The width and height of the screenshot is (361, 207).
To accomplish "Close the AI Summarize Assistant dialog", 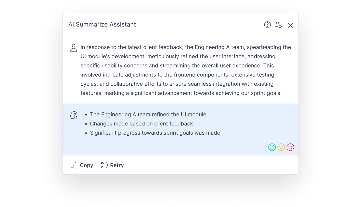I will [x=290, y=25].
